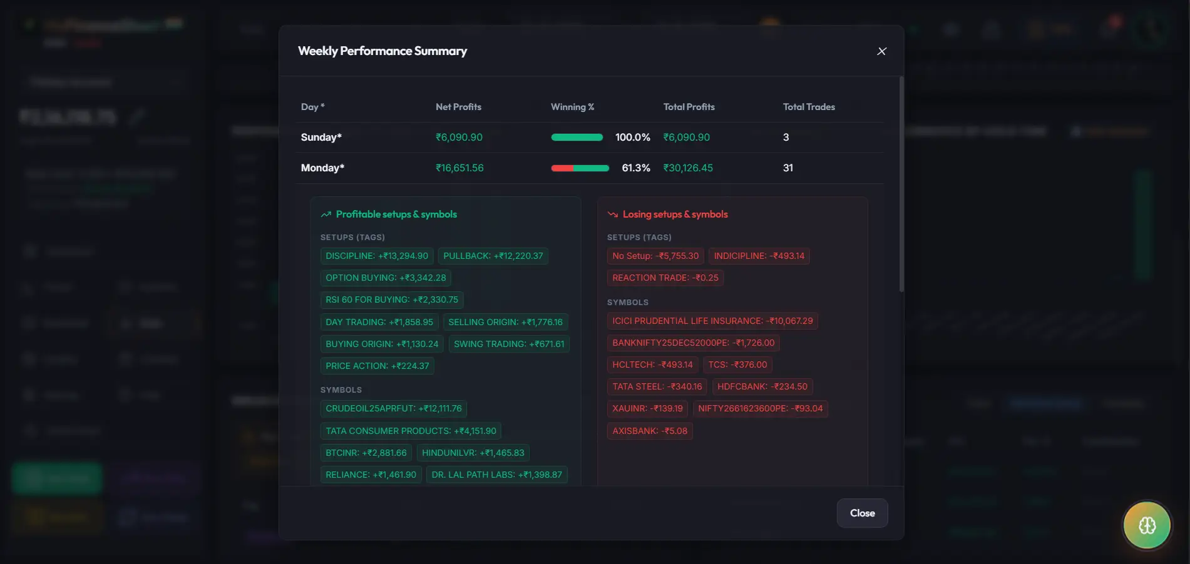The image size is (1190, 564).
Task: Sort by the Net Profits column header
Action: click(458, 107)
